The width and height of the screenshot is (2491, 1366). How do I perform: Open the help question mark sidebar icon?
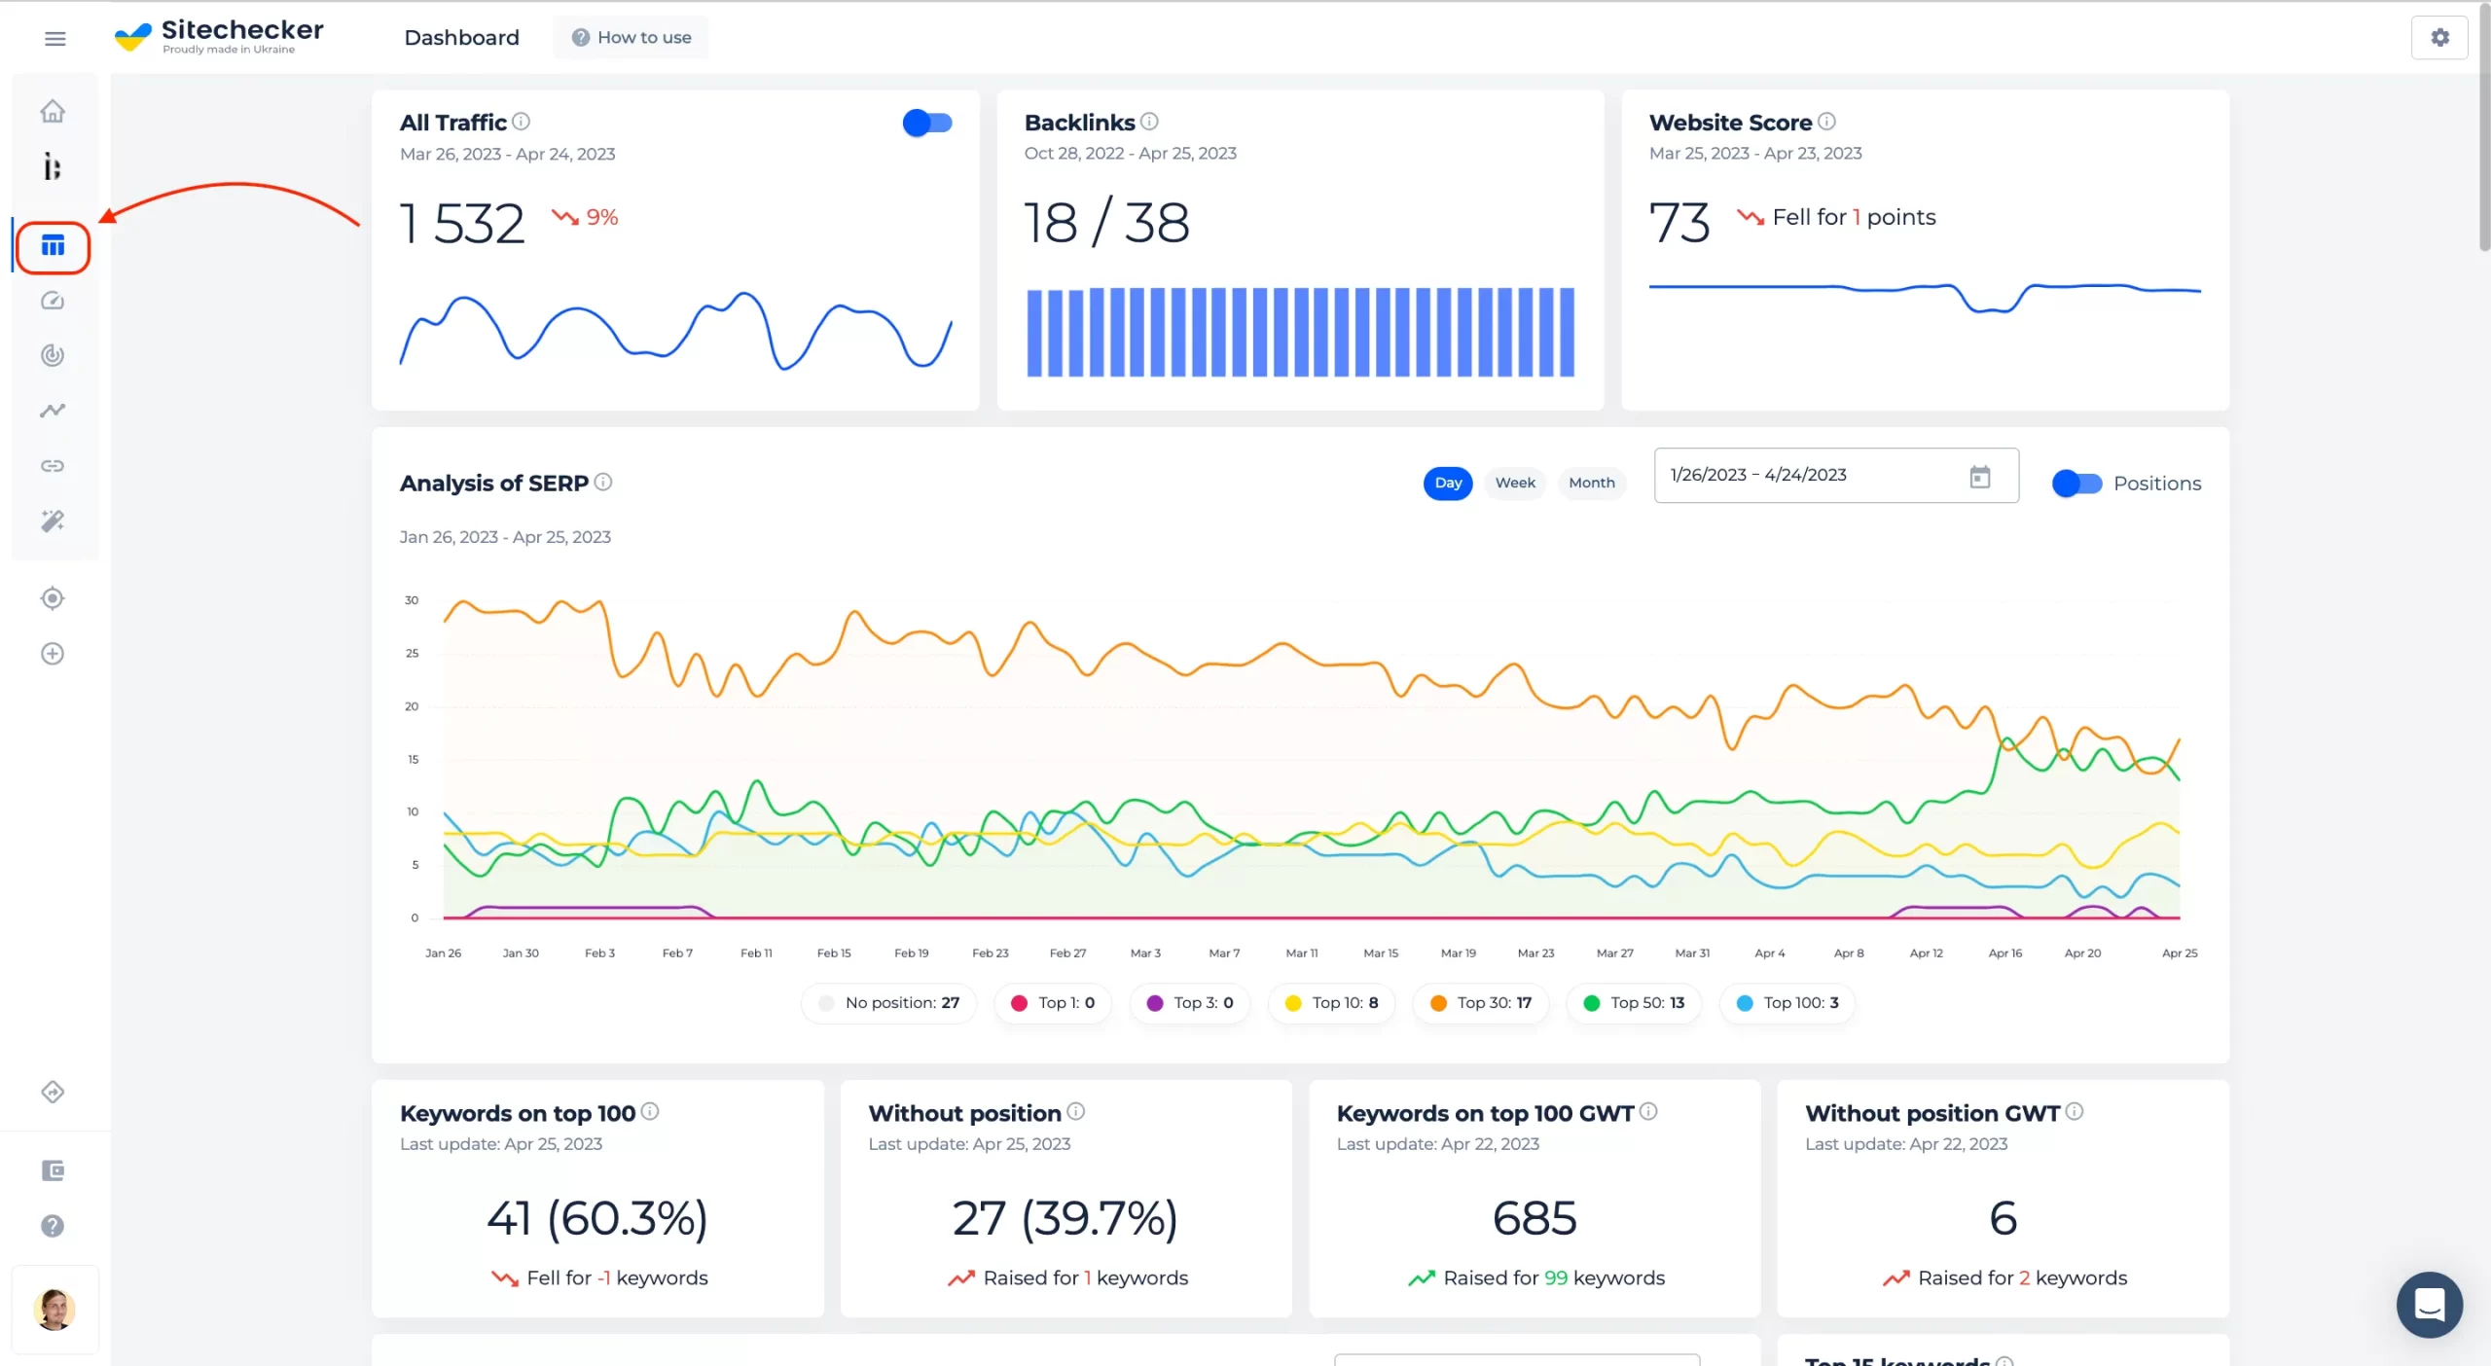pos(53,1226)
